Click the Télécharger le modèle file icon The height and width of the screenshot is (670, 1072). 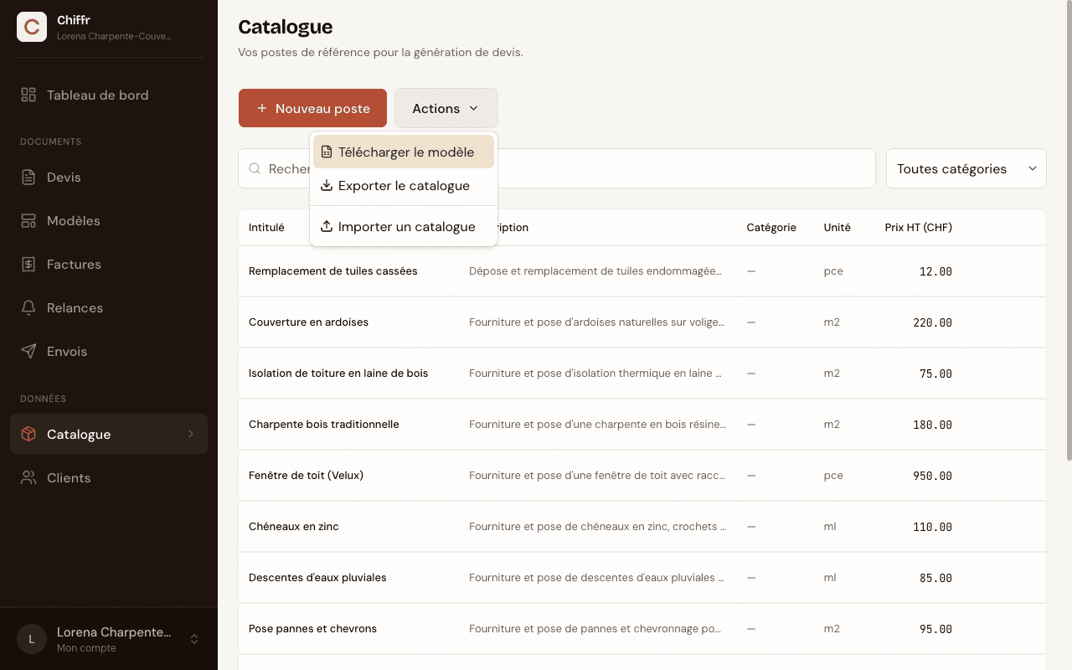[327, 152]
